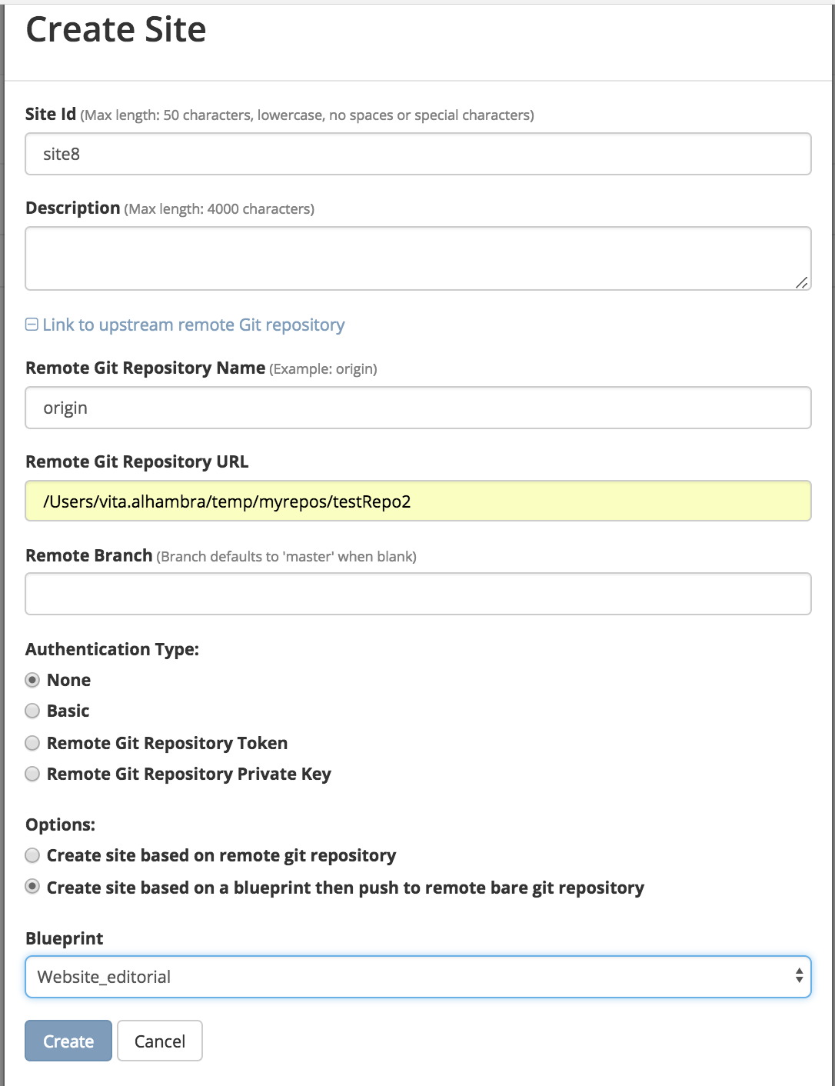Collapse the upstream Git link minus icon

coord(32,325)
